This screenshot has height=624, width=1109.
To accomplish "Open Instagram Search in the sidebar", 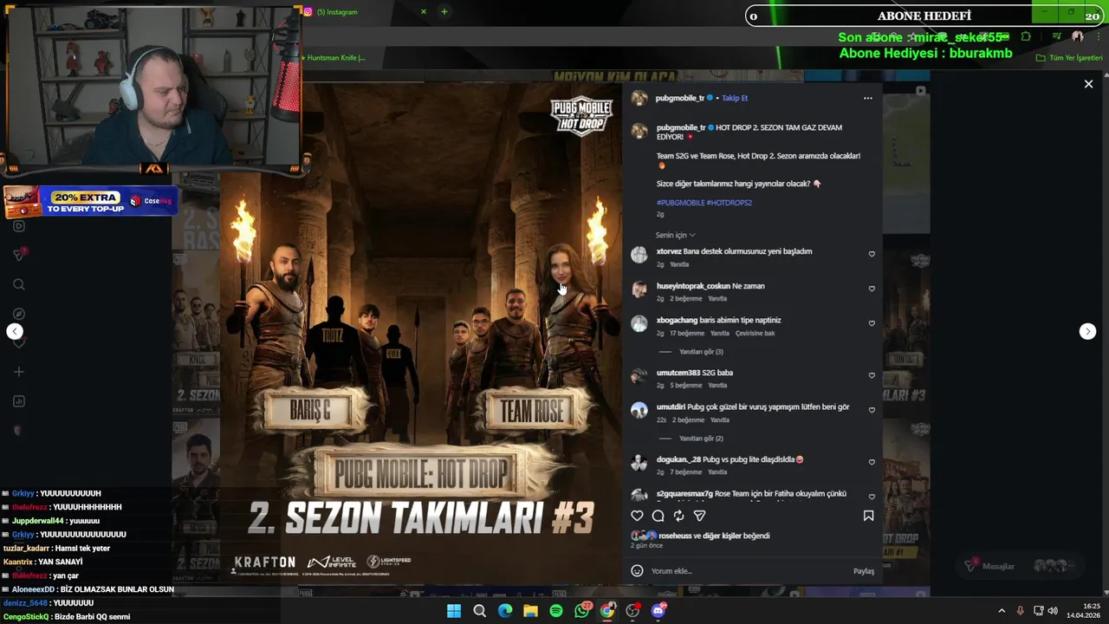I will [19, 284].
